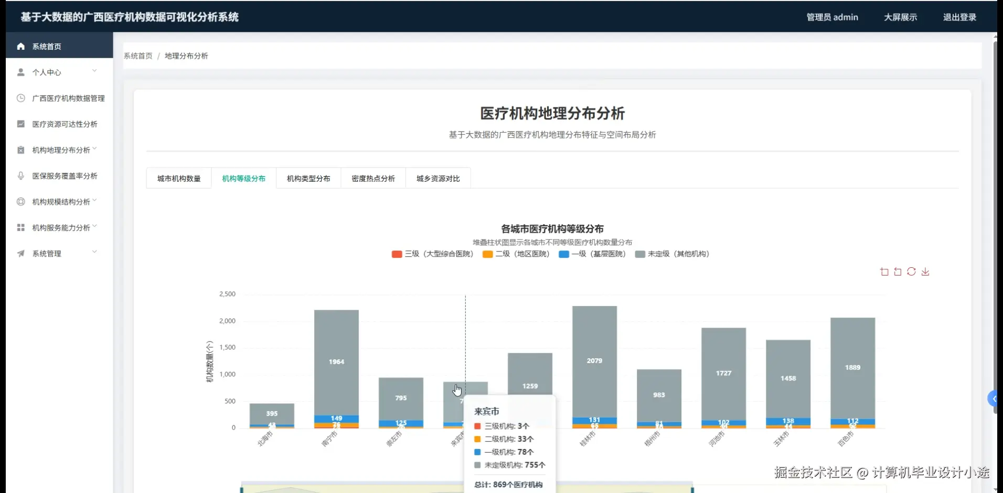Click the 北海市 gray bar labeled 395
Image resolution: width=1003 pixels, height=493 pixels.
coord(272,414)
